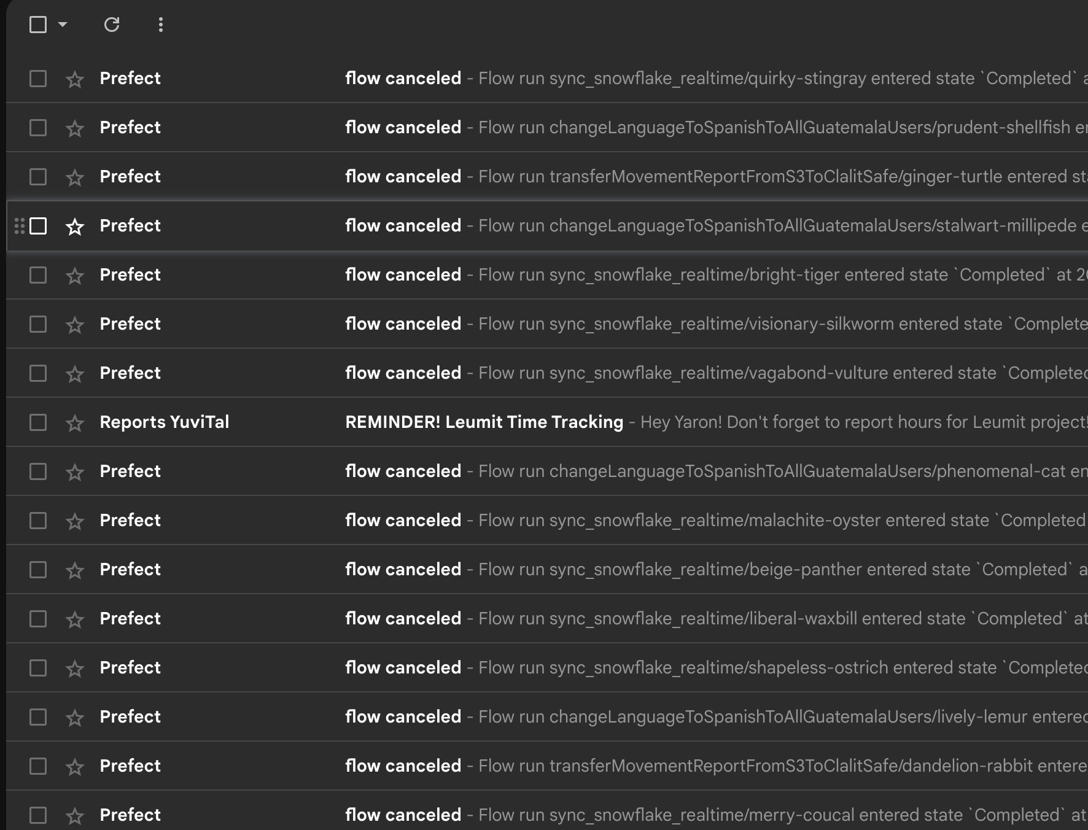Screen dimensions: 1088x830
Task: Check the vagabond-vulture email checkbox
Action: click(38, 373)
